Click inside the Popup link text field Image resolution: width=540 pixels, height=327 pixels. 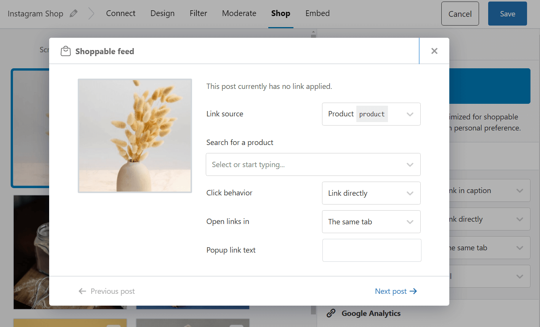click(x=372, y=250)
